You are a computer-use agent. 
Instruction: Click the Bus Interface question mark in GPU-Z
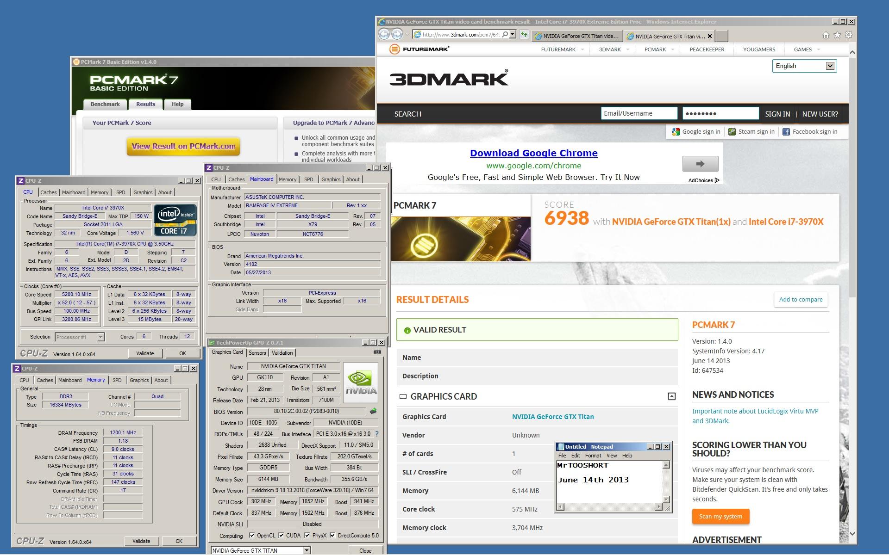click(x=377, y=434)
